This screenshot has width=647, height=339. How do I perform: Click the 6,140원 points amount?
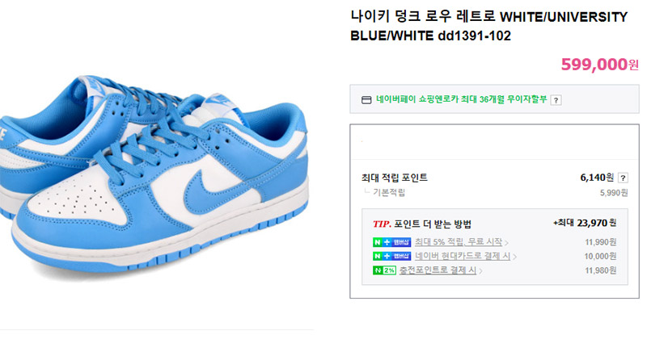(x=597, y=178)
